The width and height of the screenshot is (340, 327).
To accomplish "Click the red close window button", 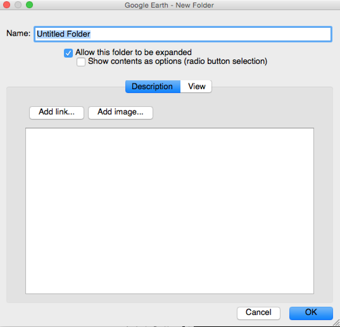I will pyautogui.click(x=7, y=5).
